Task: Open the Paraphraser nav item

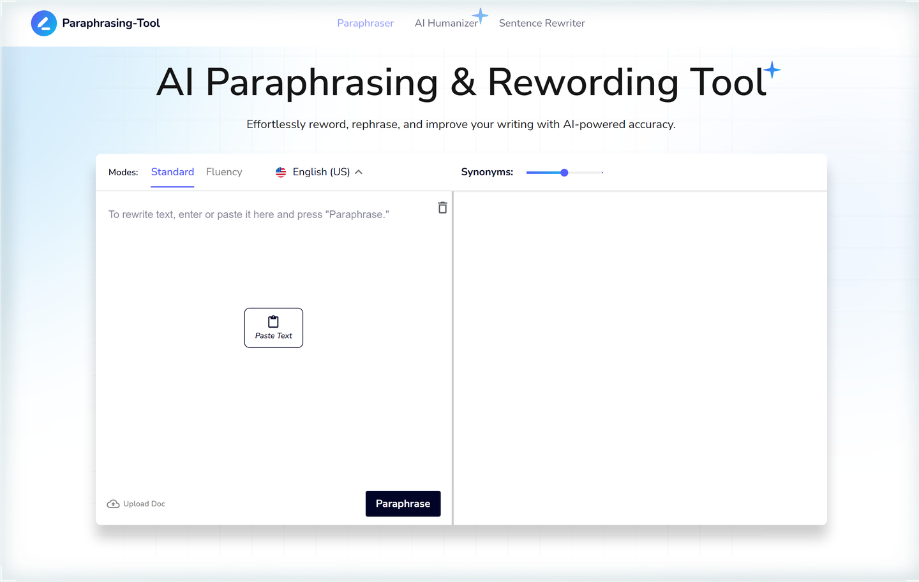Action: tap(365, 23)
